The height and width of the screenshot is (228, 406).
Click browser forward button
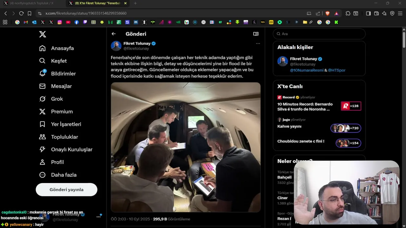tap(13, 13)
